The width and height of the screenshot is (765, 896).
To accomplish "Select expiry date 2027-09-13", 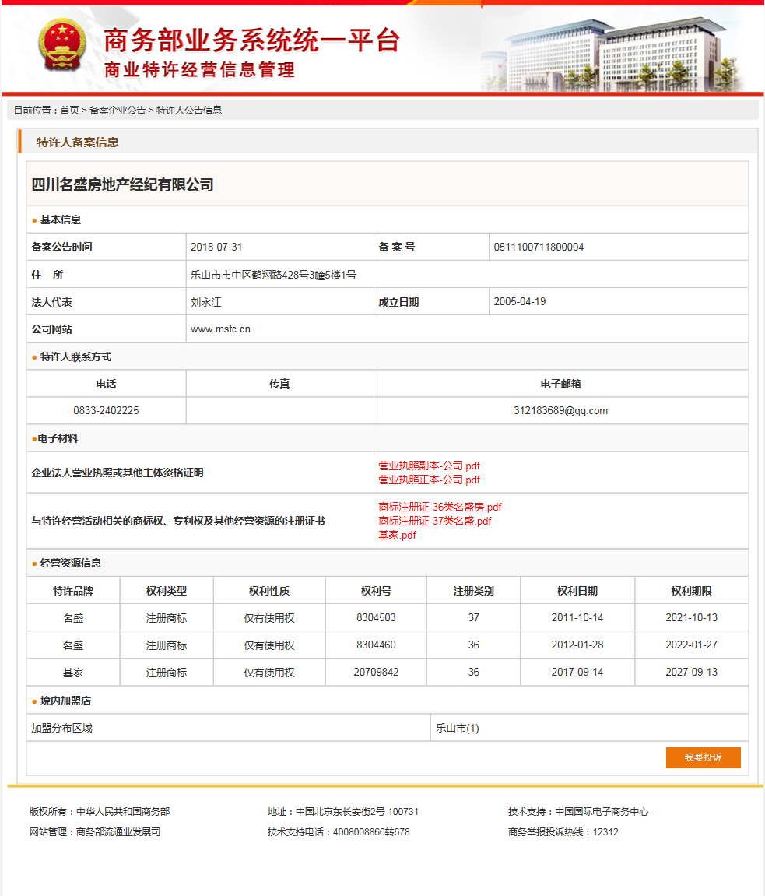I will (x=692, y=673).
